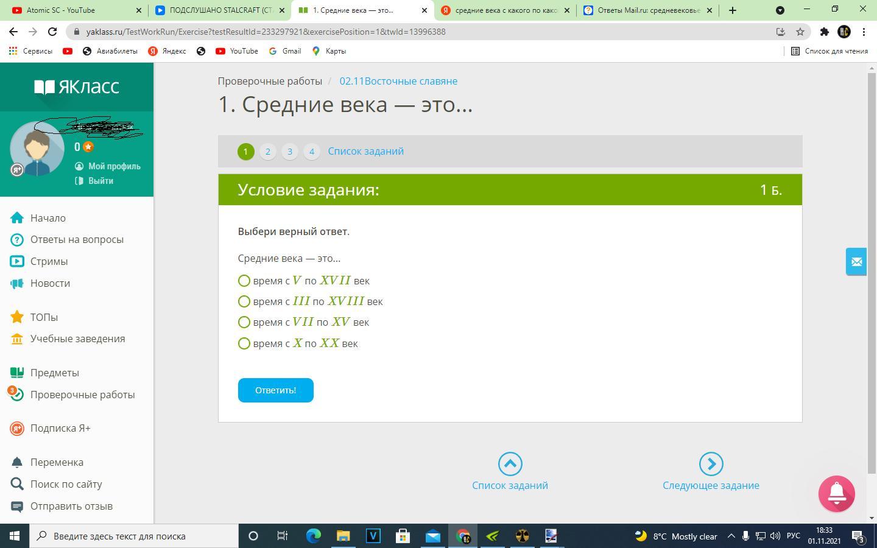This screenshot has height=548, width=877.
Task: Click the user avatar picture
Action: point(37,149)
